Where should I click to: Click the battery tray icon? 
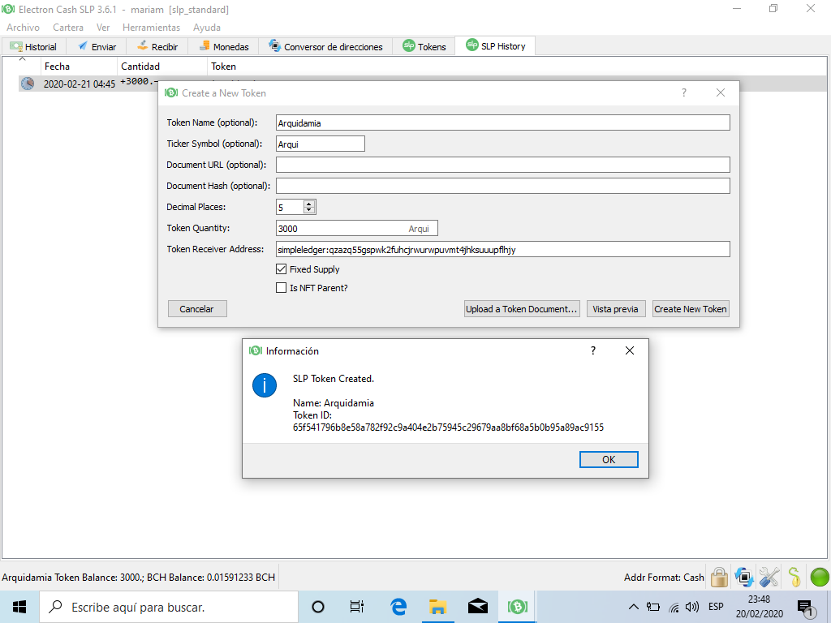[x=653, y=607]
